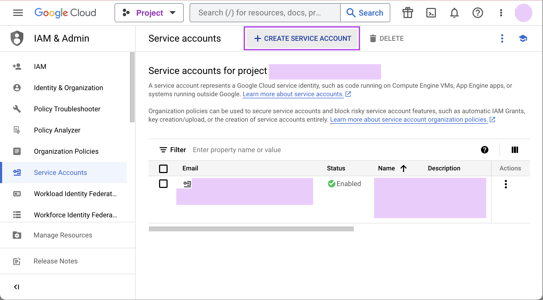Click the Organization Policies document icon

point(17,151)
